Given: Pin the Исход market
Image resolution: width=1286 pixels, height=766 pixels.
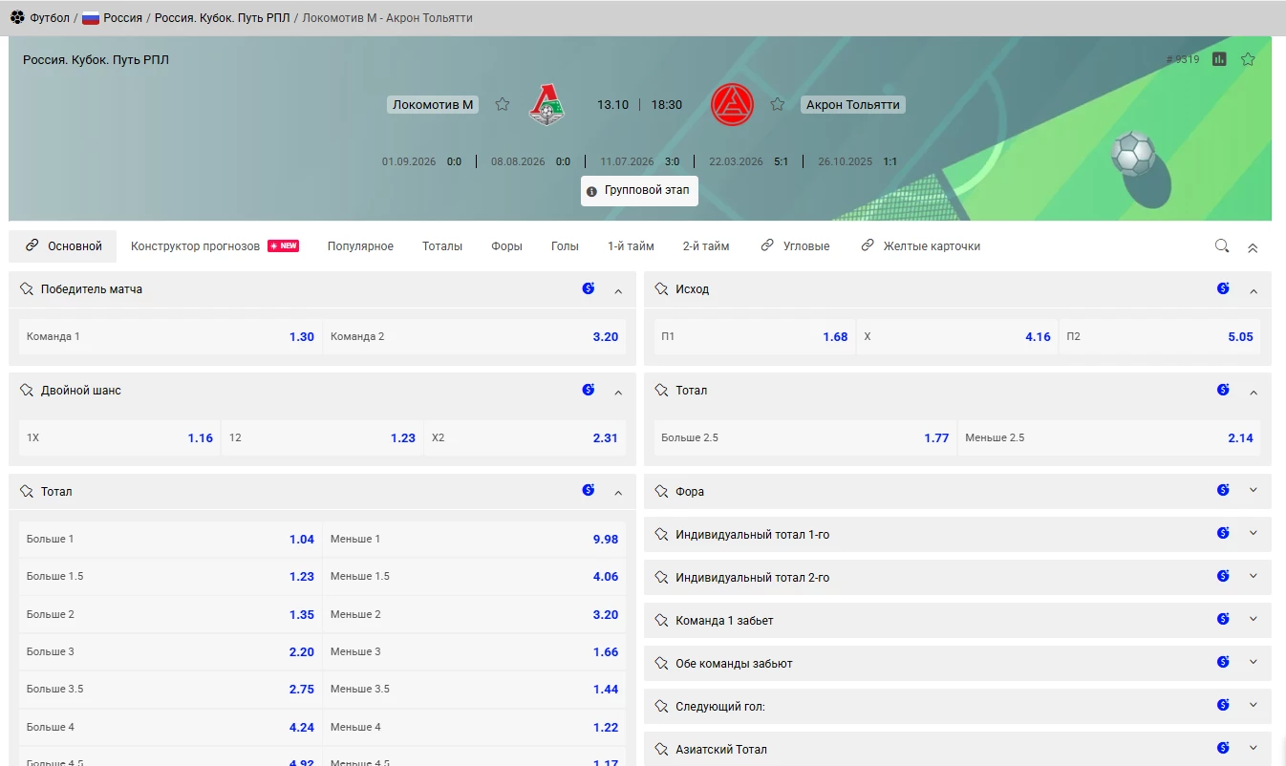Looking at the screenshot, I should pos(661,288).
